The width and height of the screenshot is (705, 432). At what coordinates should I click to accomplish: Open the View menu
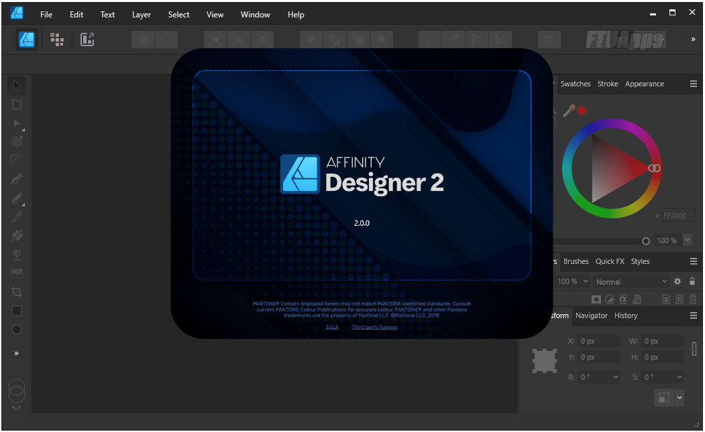215,14
